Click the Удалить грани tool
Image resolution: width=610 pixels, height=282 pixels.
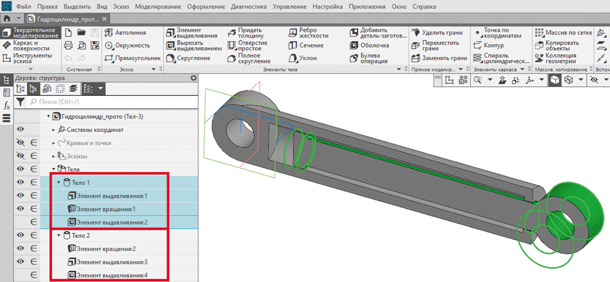tap(437, 32)
